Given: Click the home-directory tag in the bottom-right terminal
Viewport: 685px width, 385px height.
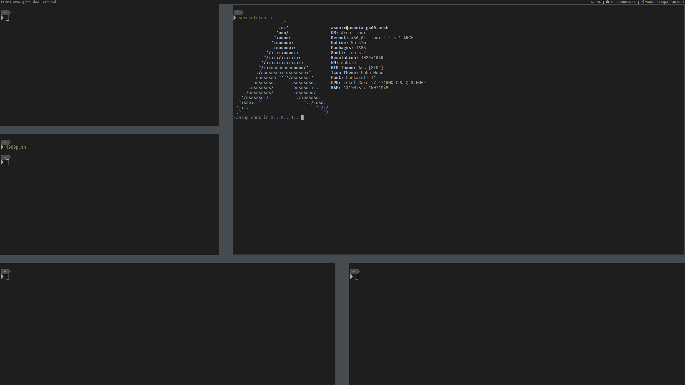Looking at the screenshot, I should coord(355,272).
